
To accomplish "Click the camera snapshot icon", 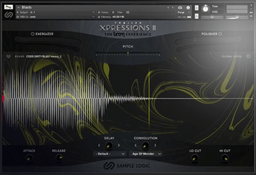I will pos(180,7).
